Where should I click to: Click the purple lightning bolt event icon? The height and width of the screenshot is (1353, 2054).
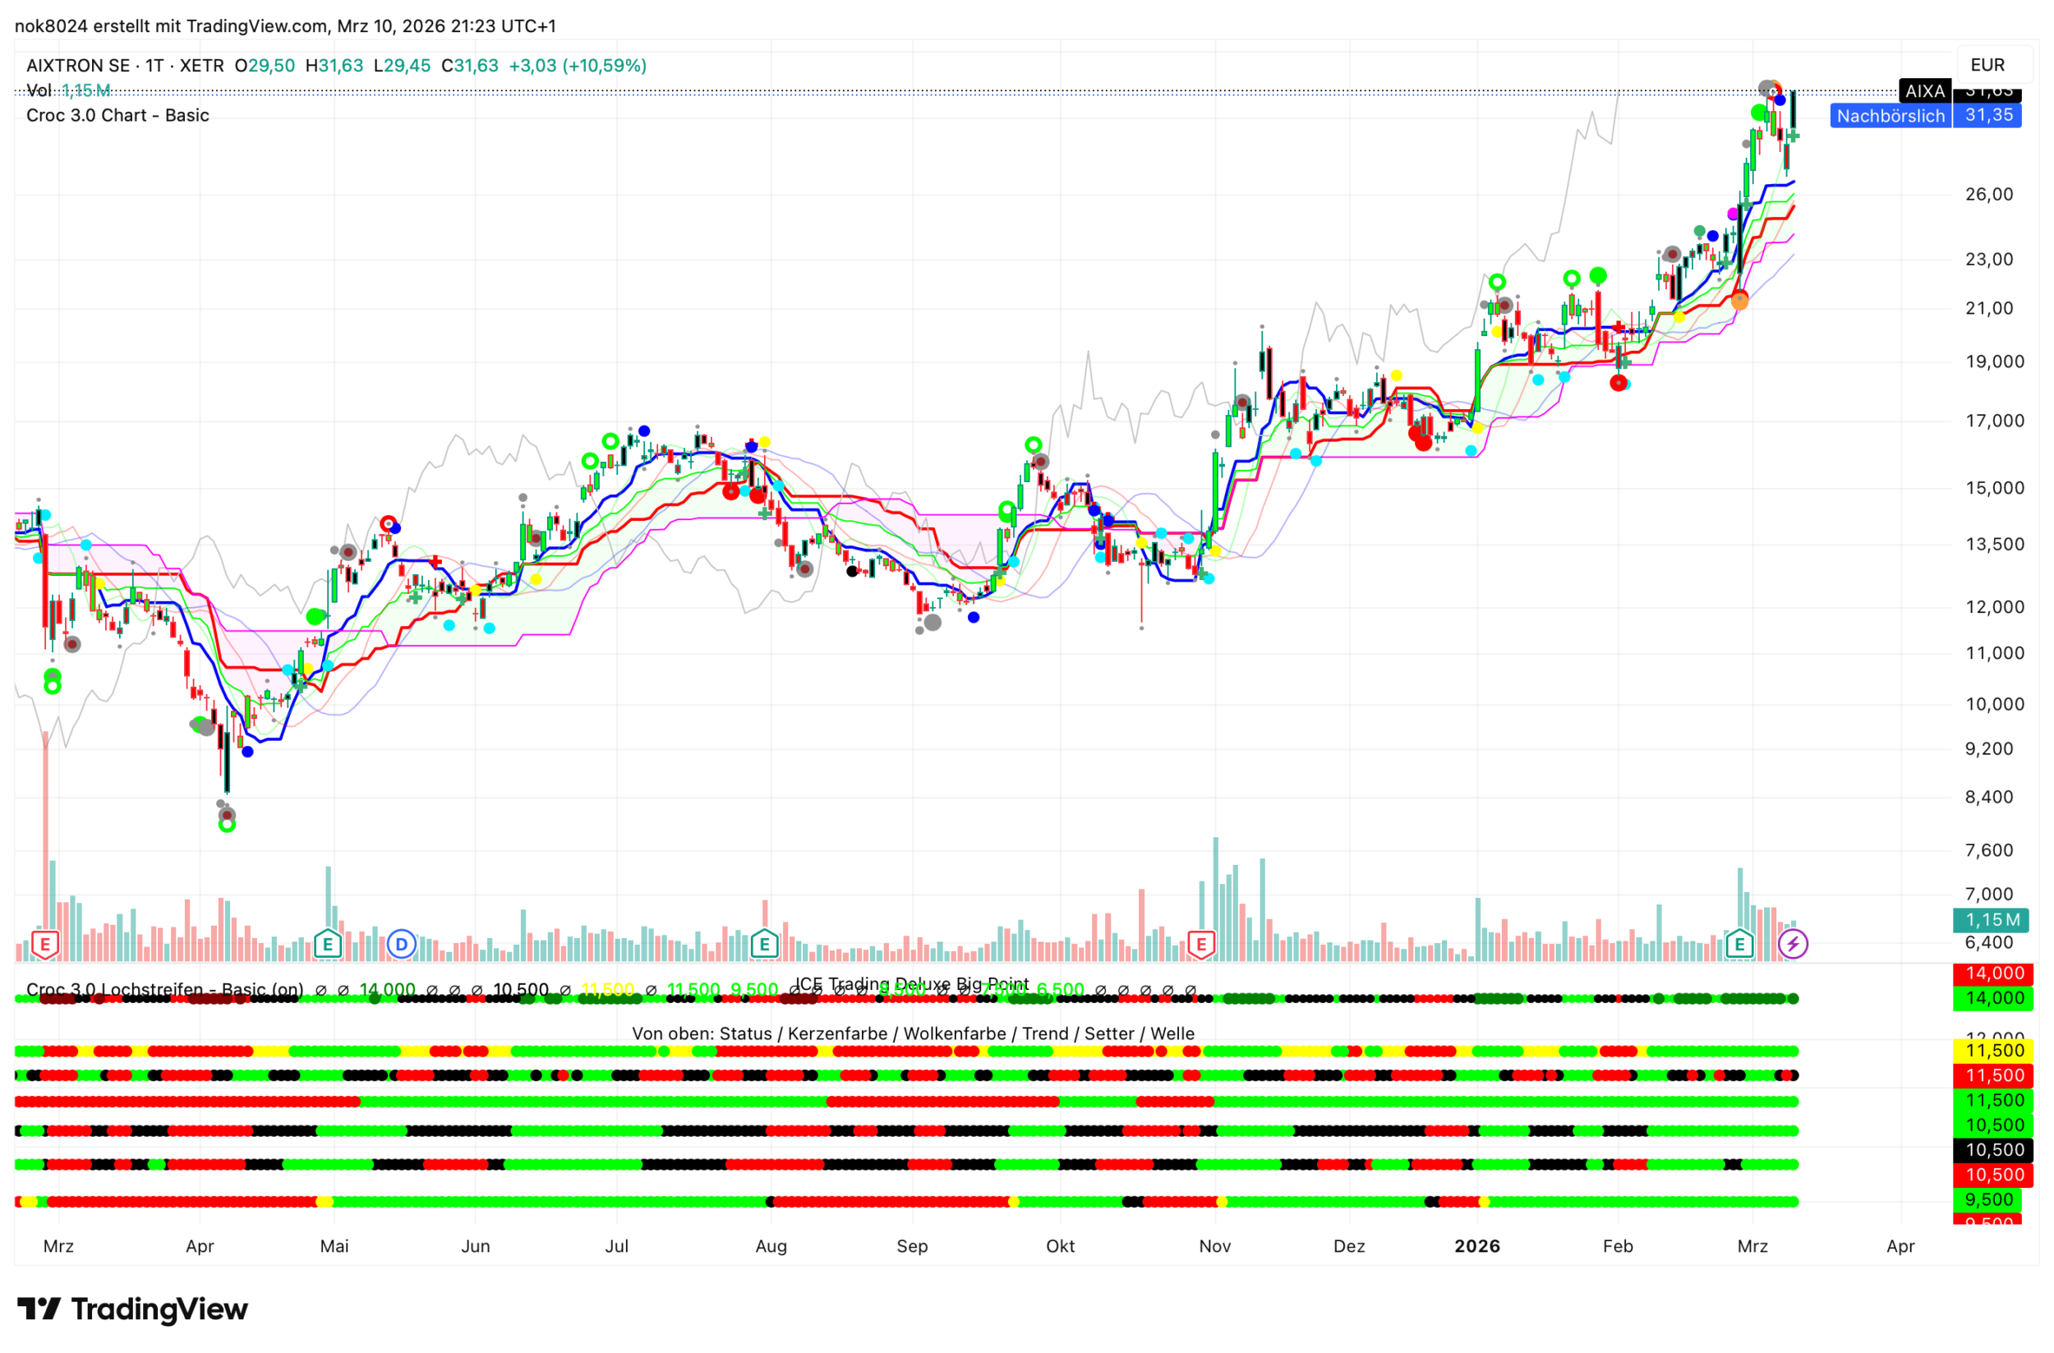pos(1793,944)
